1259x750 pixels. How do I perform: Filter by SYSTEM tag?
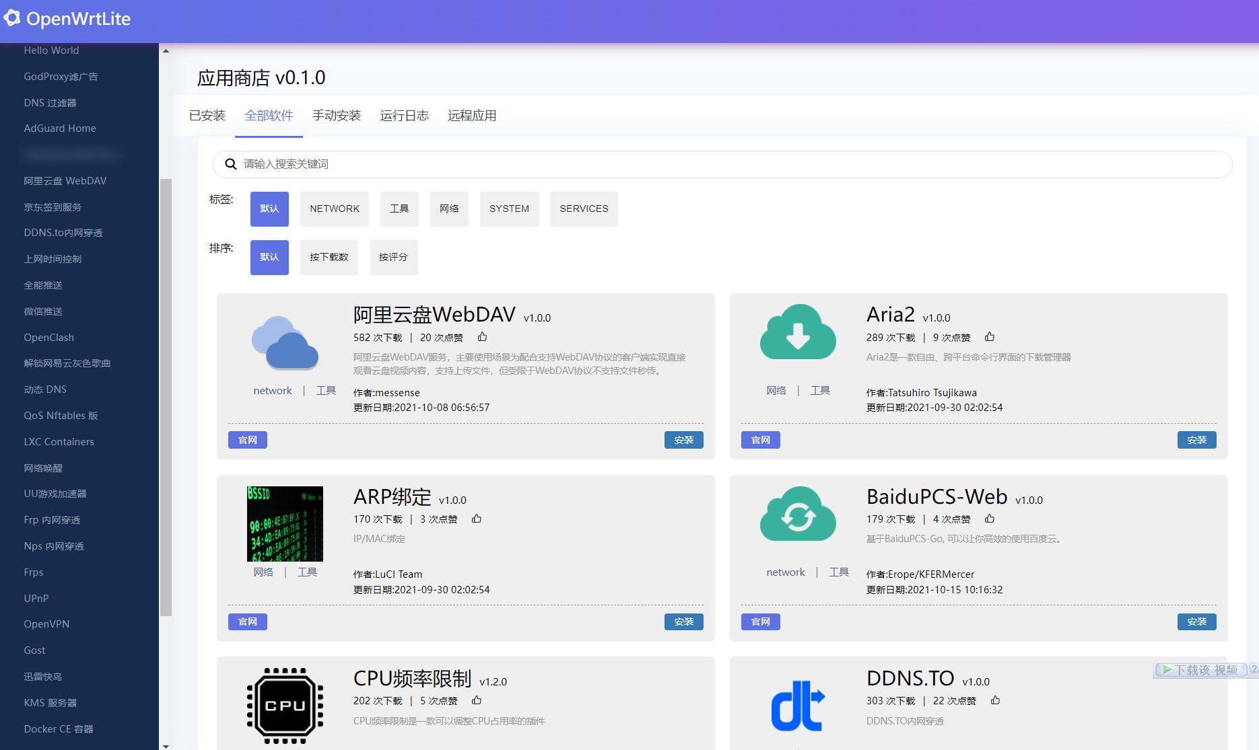pos(509,209)
